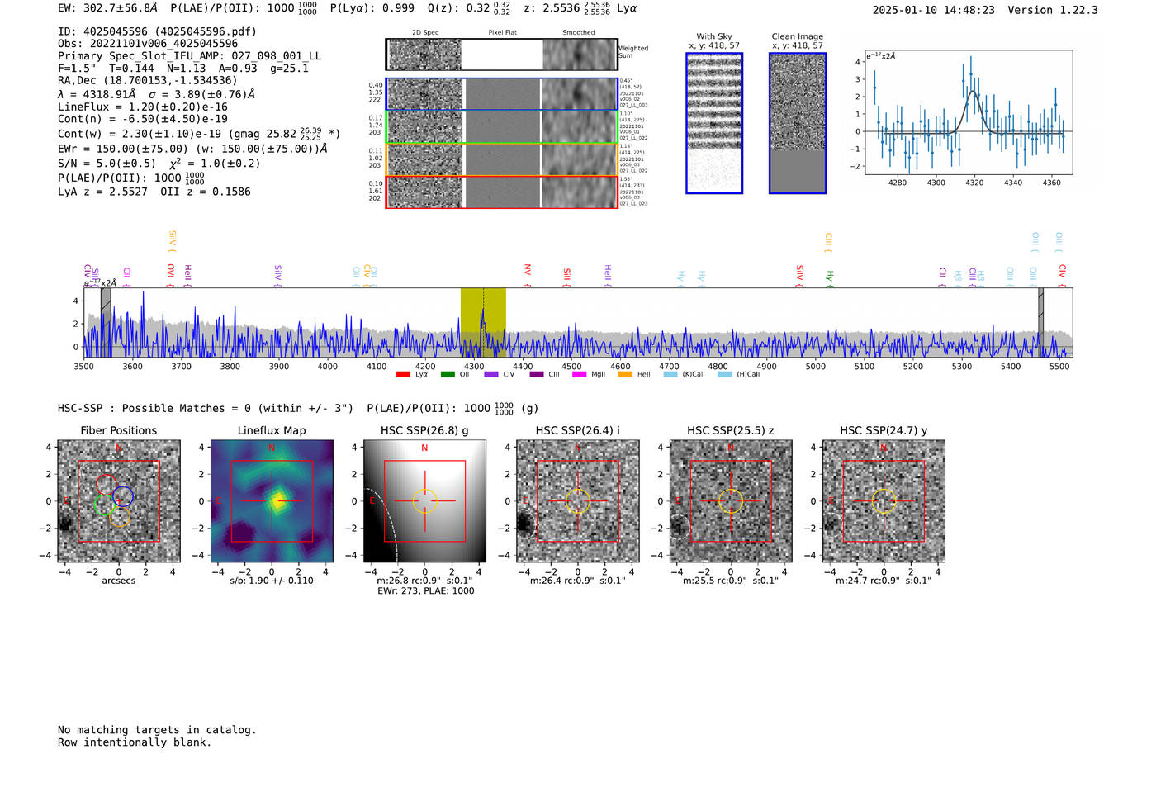Open the HSC SSP(26.4) i image

pos(577,500)
